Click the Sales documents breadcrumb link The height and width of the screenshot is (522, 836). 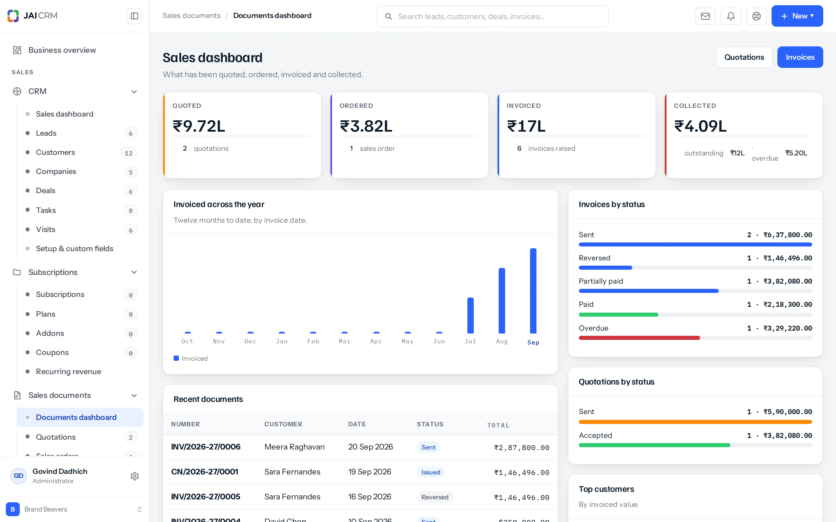click(191, 16)
